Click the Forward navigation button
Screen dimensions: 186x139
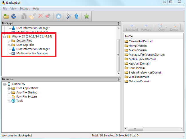coord(146,28)
